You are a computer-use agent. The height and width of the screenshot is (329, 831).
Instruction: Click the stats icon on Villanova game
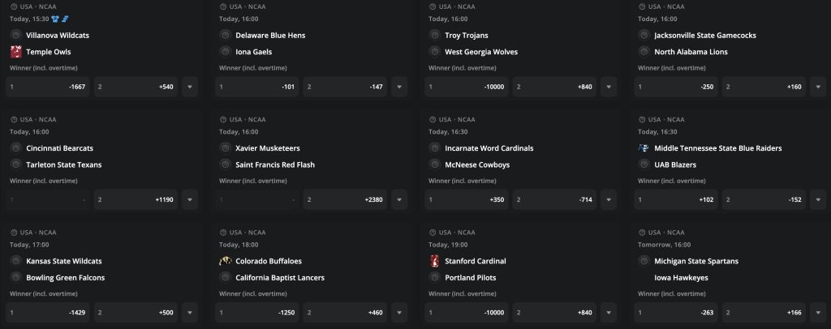coord(66,19)
